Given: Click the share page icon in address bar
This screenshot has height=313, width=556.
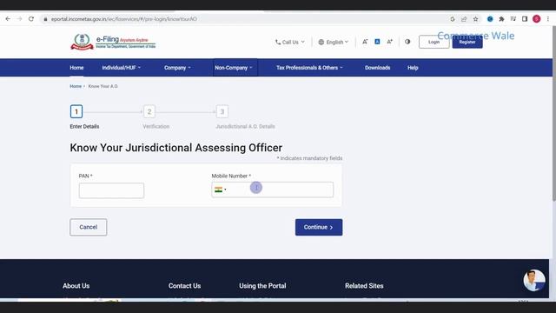Looking at the screenshot, I should 464,19.
